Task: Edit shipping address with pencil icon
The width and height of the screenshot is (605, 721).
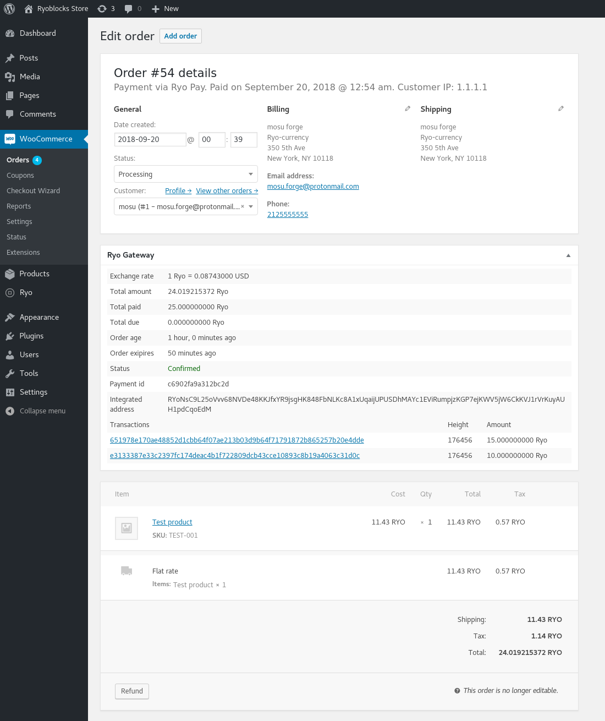Action: [x=561, y=108]
